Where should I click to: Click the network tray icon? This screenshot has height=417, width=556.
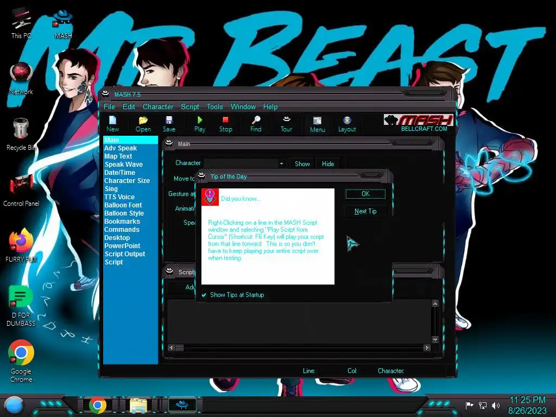482,405
